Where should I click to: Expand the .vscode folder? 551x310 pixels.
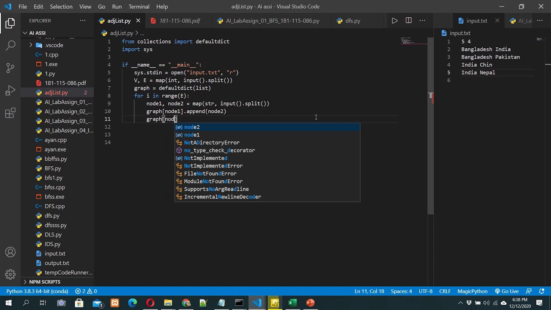coord(57,45)
